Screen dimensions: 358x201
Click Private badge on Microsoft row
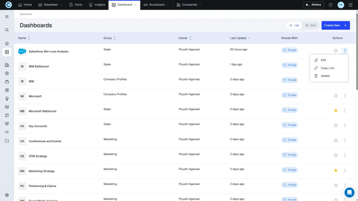click(289, 95)
